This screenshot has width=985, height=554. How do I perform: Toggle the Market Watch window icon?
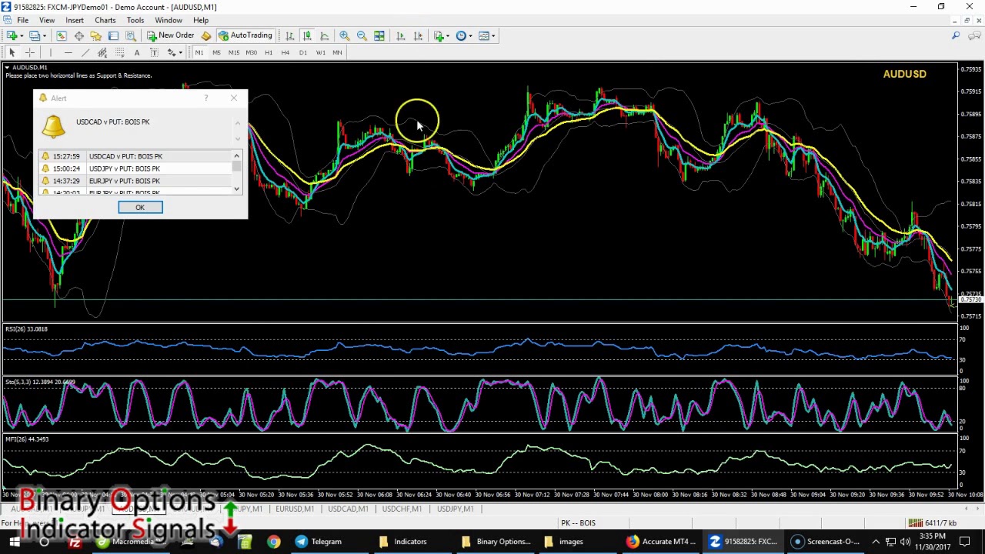pos(61,35)
